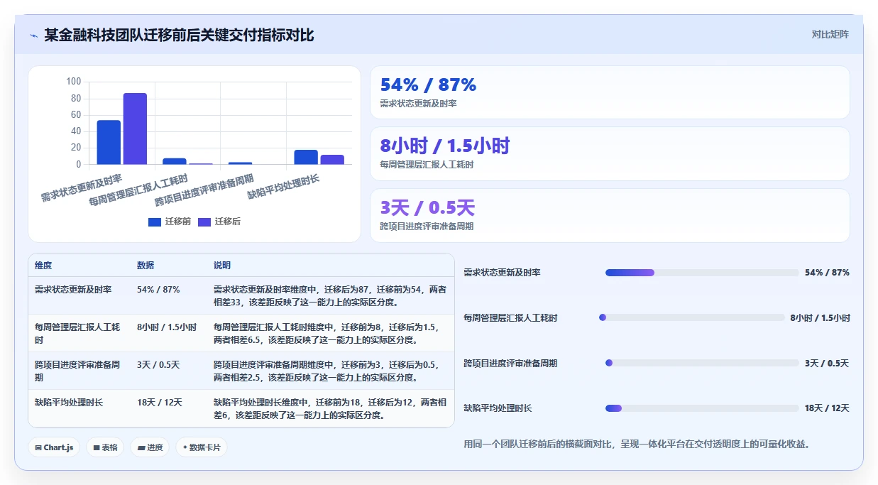Click the 迁移前 bar for 缺陷平均处理时长

[306, 157]
